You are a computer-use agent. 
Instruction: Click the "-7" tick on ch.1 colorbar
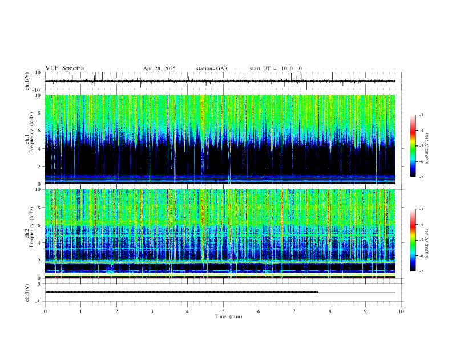[421, 177]
